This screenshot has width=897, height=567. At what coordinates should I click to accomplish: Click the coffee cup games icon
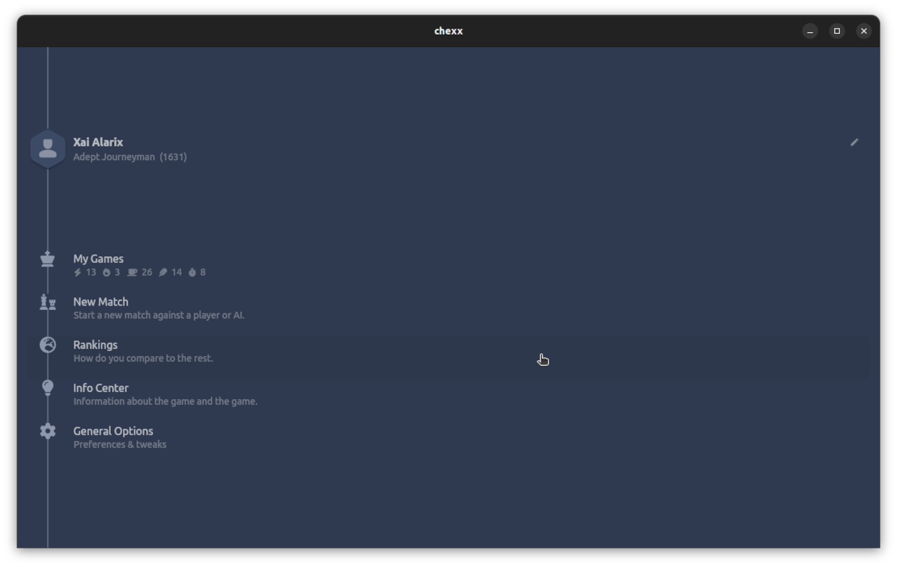pyautogui.click(x=132, y=272)
